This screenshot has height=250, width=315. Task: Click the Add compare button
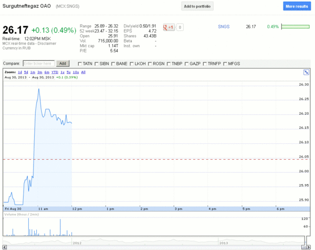tap(62, 64)
